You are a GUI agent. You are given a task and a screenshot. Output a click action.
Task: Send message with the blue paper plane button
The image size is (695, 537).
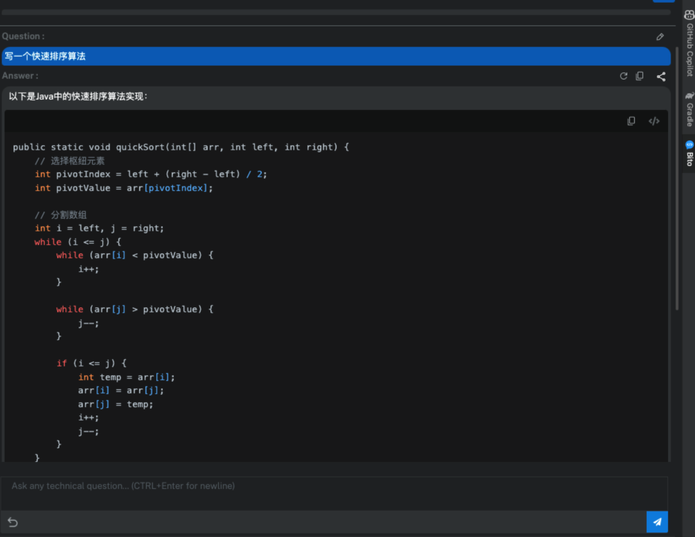pos(657,522)
